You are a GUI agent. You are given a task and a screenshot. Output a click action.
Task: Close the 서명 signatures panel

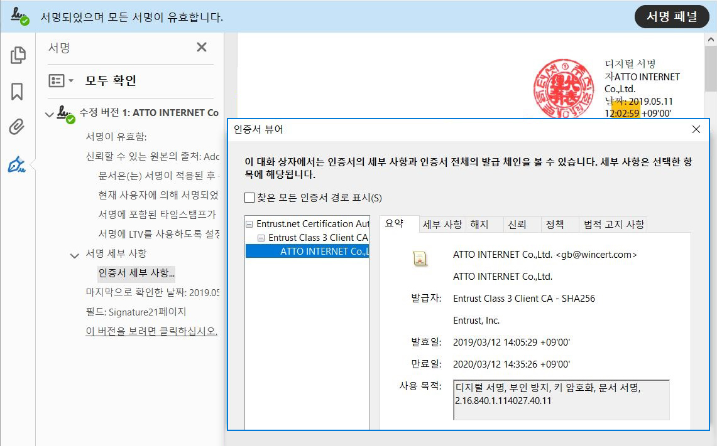click(x=202, y=47)
